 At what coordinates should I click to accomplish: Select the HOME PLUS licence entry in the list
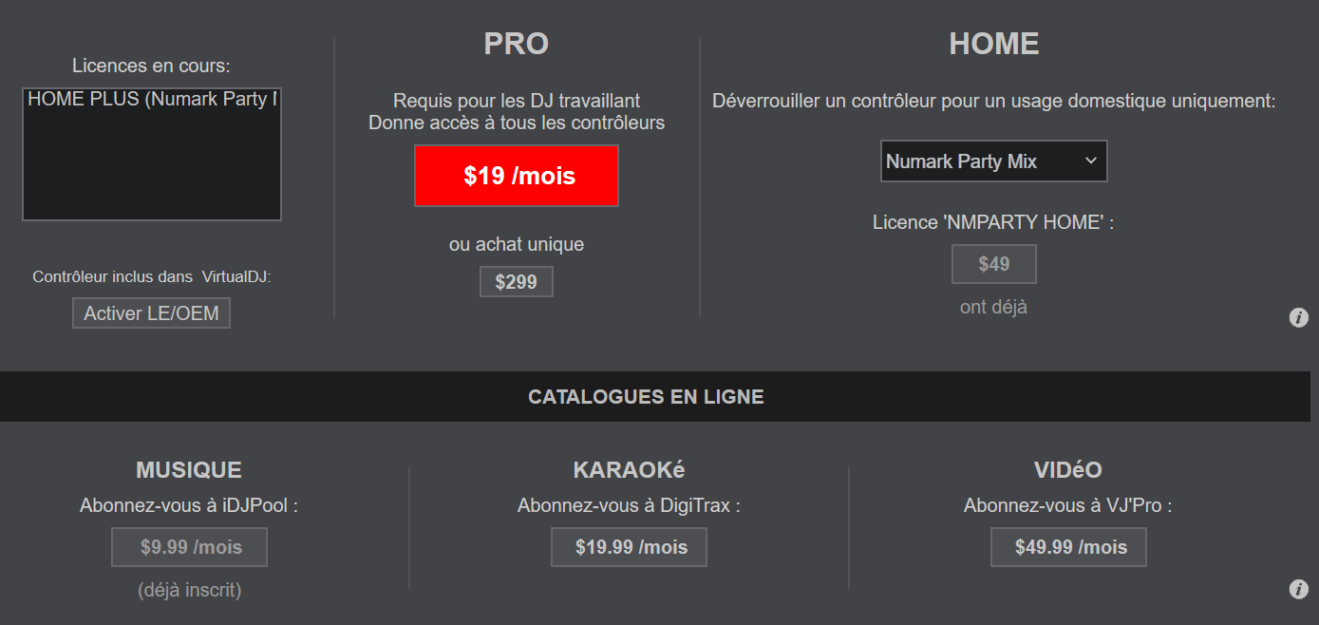coord(152,100)
